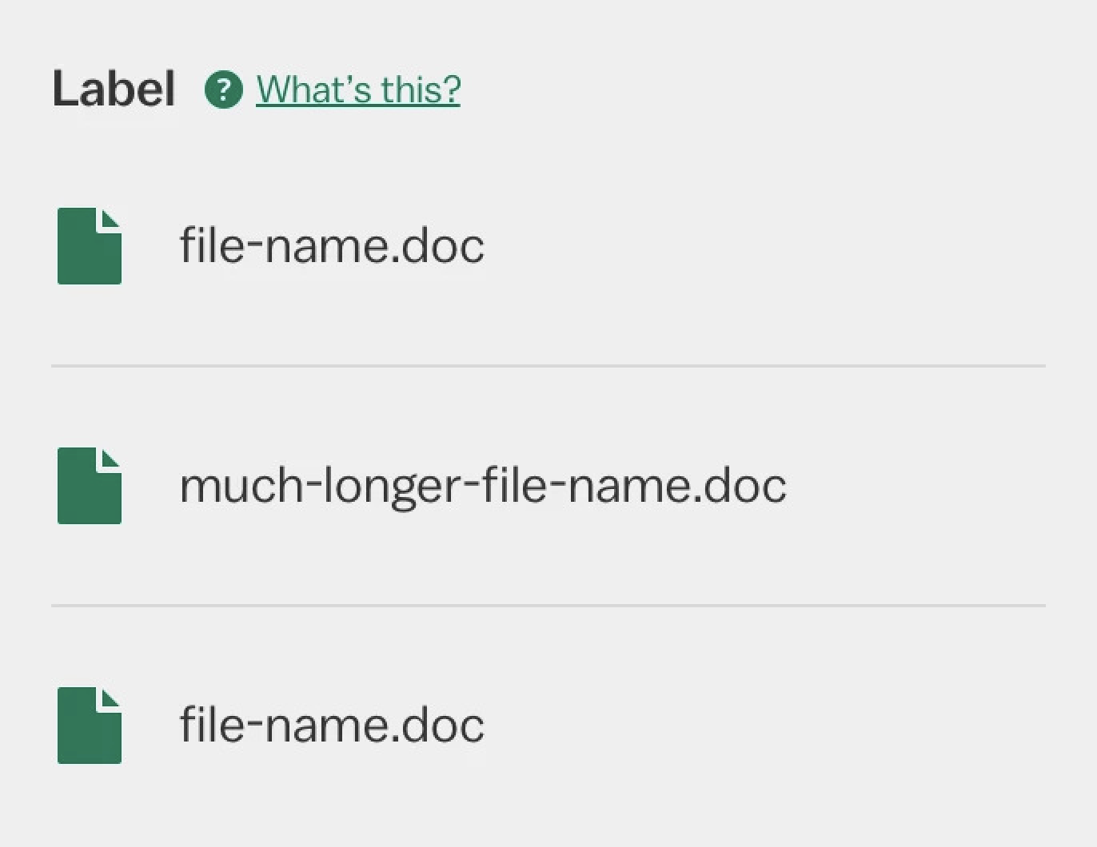Click the first file-name.doc document icon
The width and height of the screenshot is (1097, 847).
point(89,245)
